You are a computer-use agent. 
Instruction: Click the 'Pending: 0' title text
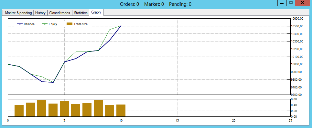[x=180, y=4]
